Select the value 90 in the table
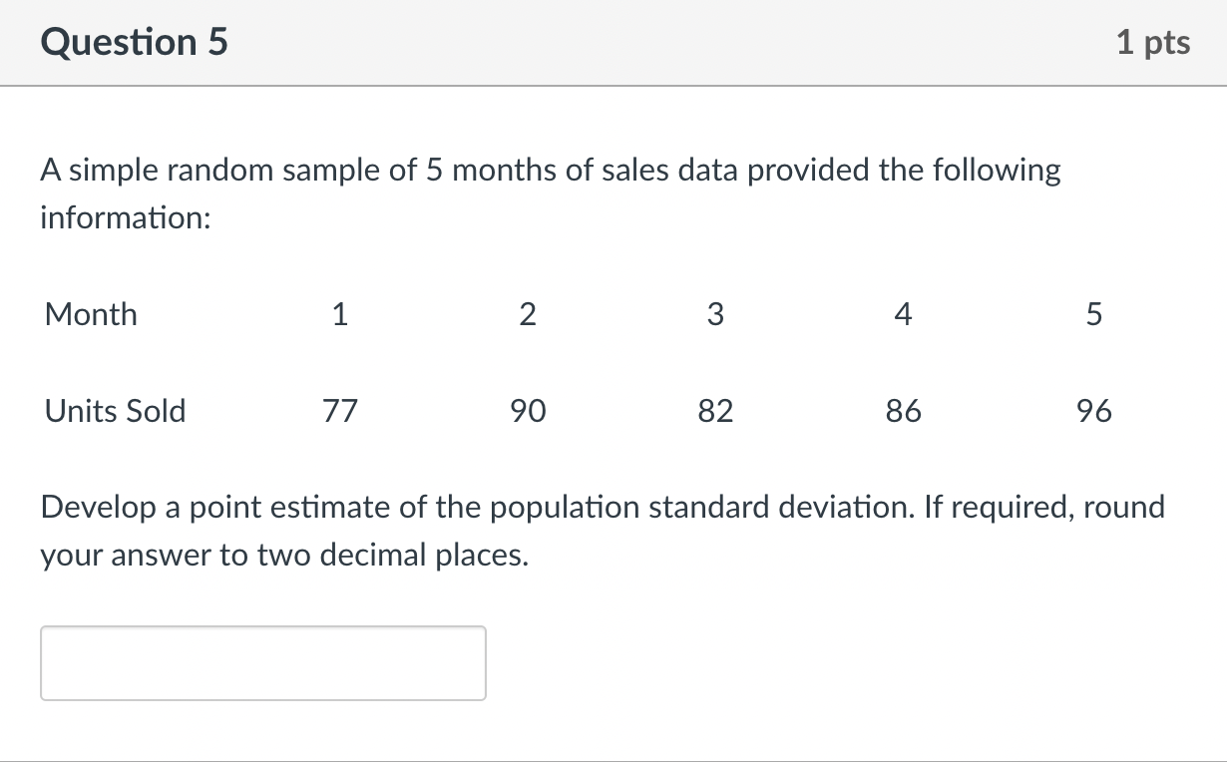 coord(527,410)
